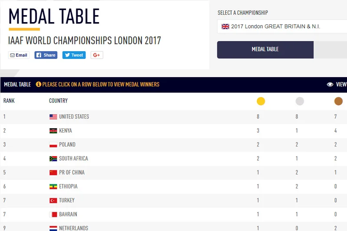Click the Turkey flag icon
This screenshot has width=347, height=231.
tap(53, 201)
